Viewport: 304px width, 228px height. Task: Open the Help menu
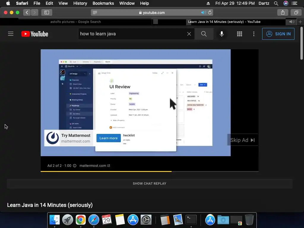(145, 3)
